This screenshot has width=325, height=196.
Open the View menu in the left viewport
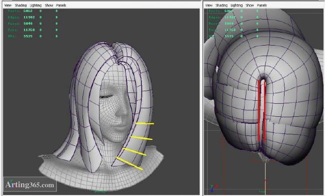pos(8,6)
